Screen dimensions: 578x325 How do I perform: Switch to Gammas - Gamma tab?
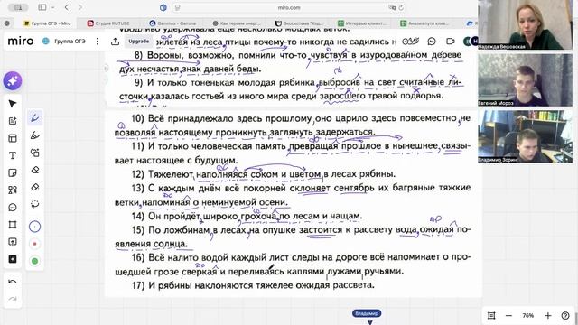pyautogui.click(x=172, y=23)
